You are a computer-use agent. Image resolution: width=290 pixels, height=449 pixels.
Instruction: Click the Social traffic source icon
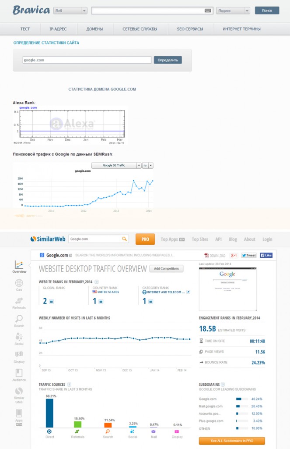point(132,431)
